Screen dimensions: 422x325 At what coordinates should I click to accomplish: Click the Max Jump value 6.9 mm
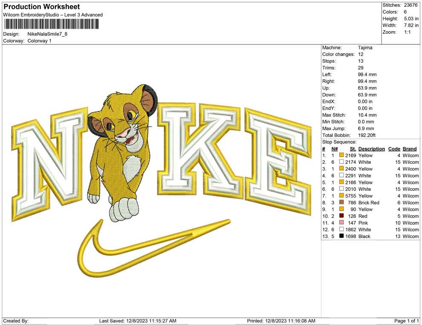[x=366, y=128]
